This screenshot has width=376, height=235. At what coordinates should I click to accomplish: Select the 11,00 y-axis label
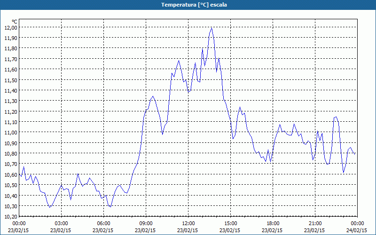pyautogui.click(x=11, y=133)
